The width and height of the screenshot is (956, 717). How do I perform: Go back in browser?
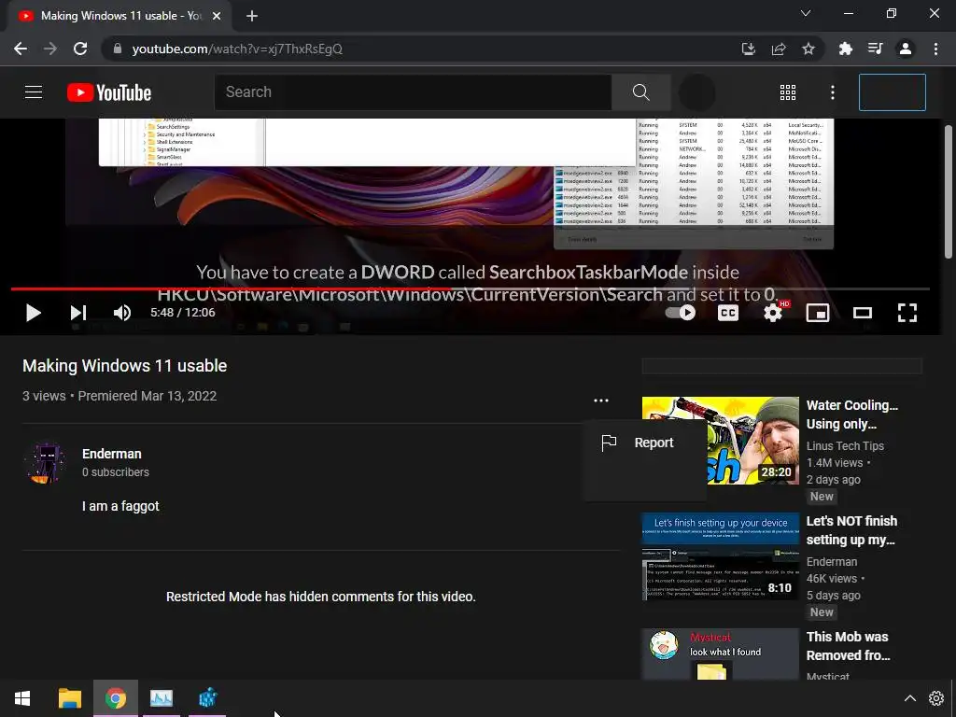tap(21, 49)
